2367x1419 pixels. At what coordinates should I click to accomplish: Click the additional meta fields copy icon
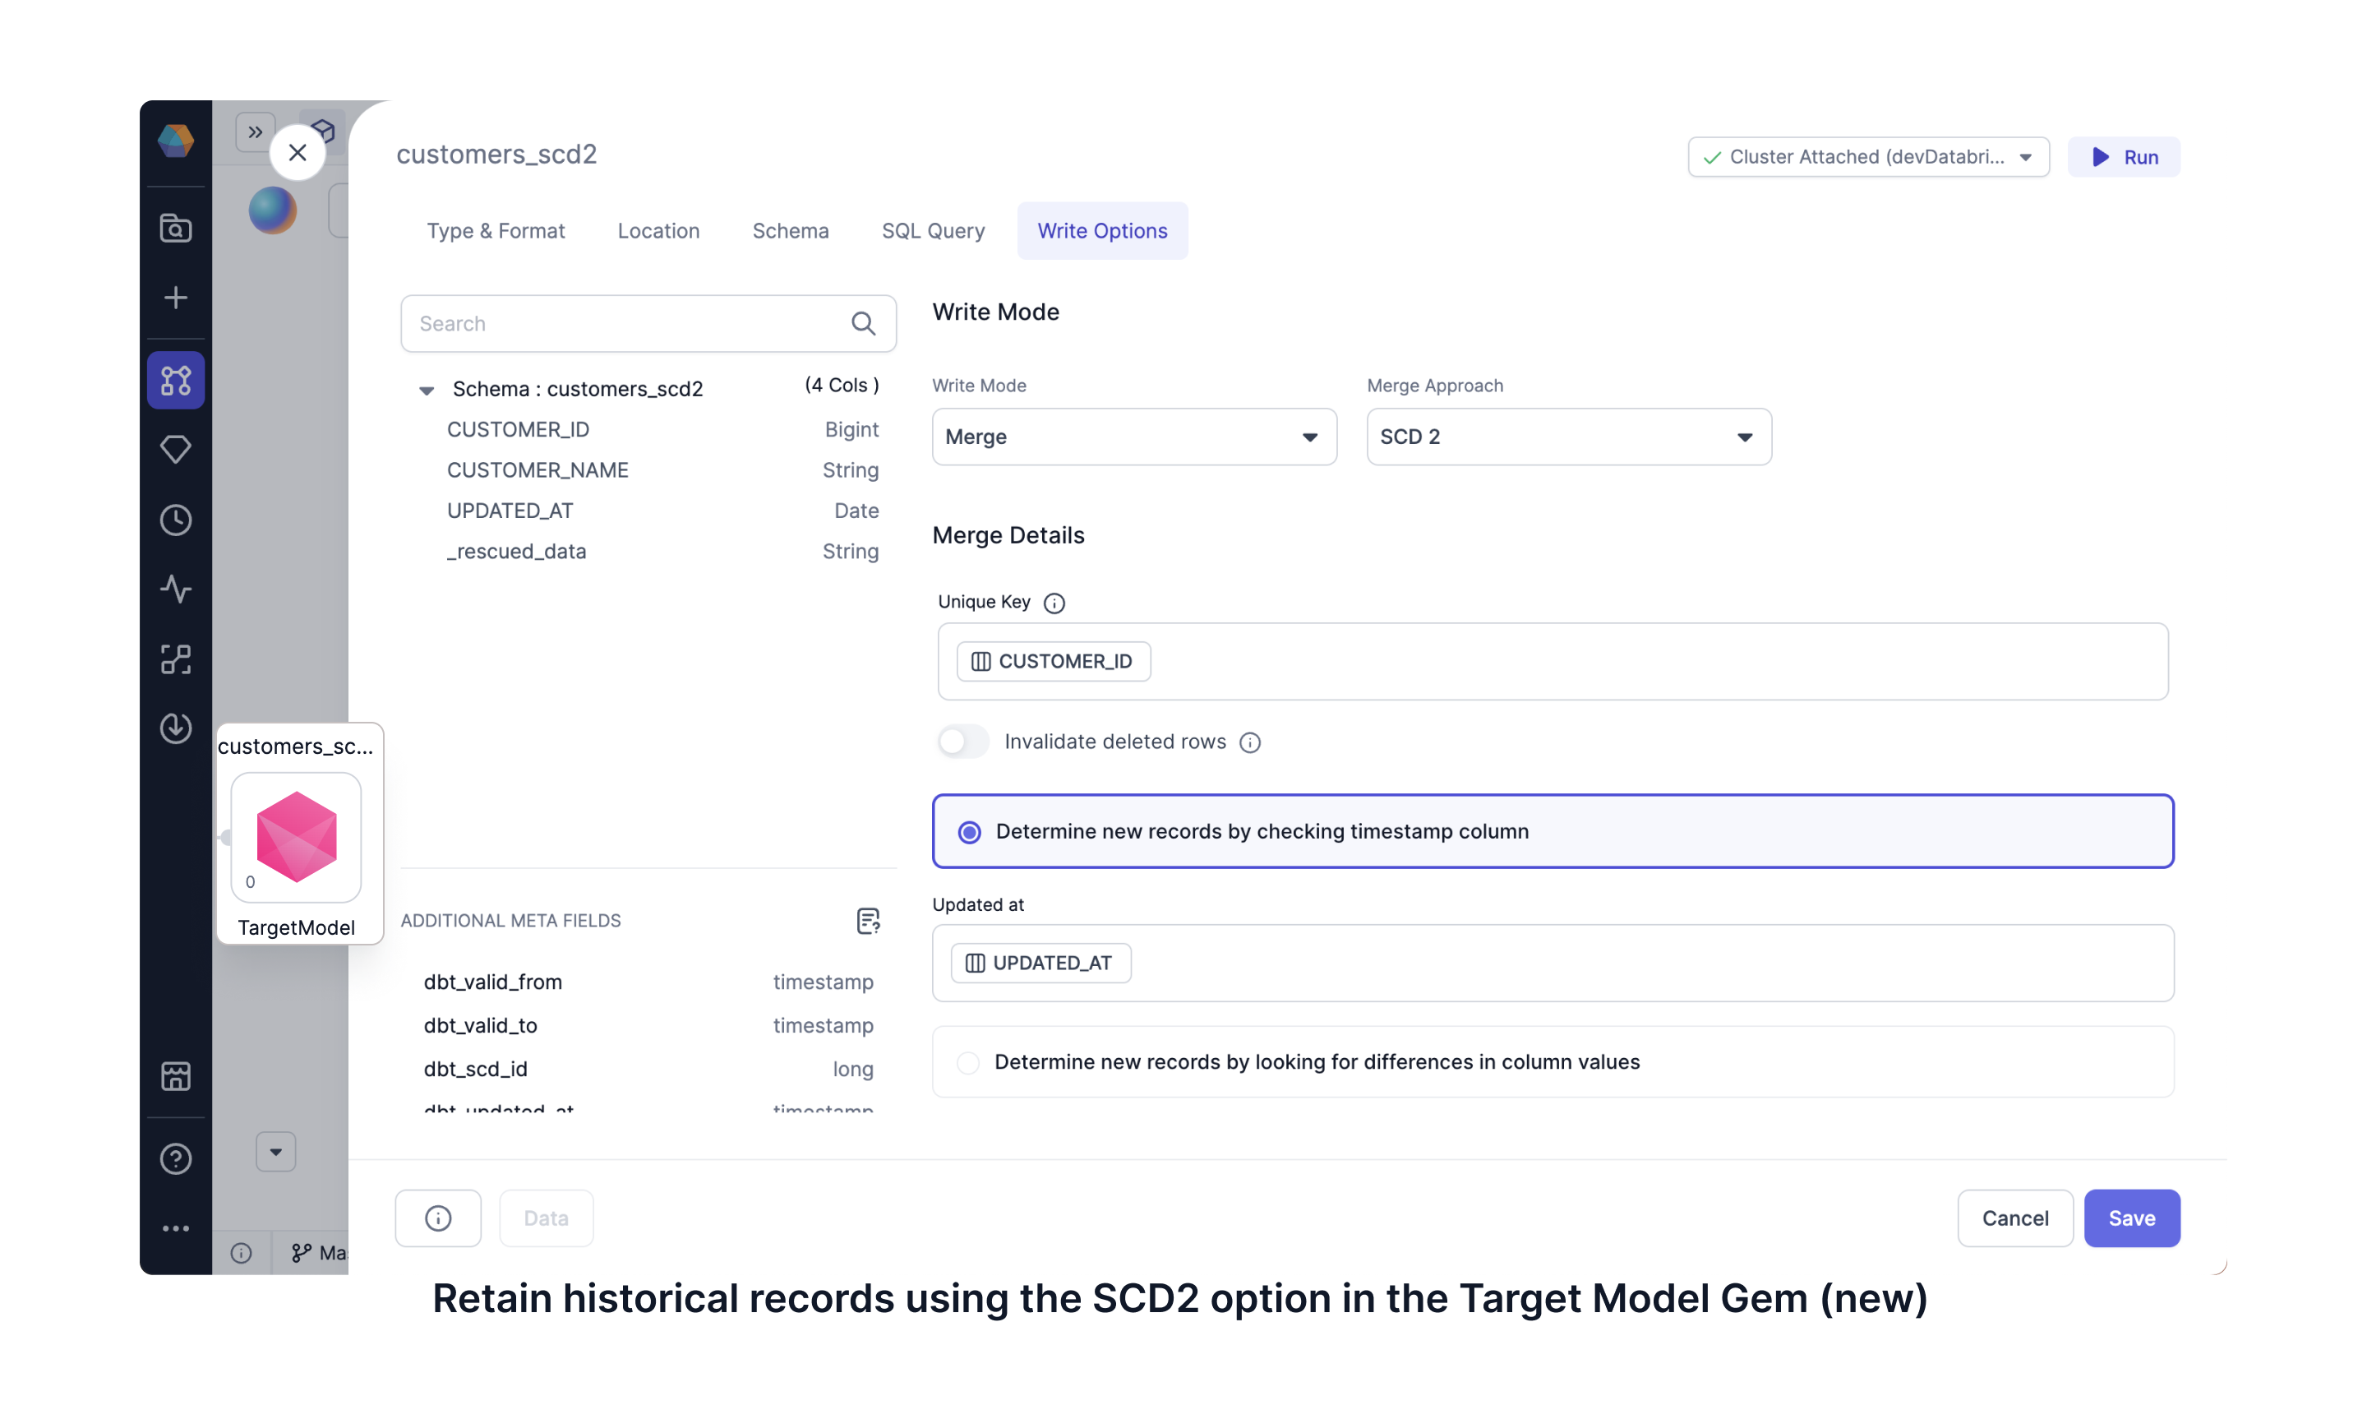tap(866, 921)
